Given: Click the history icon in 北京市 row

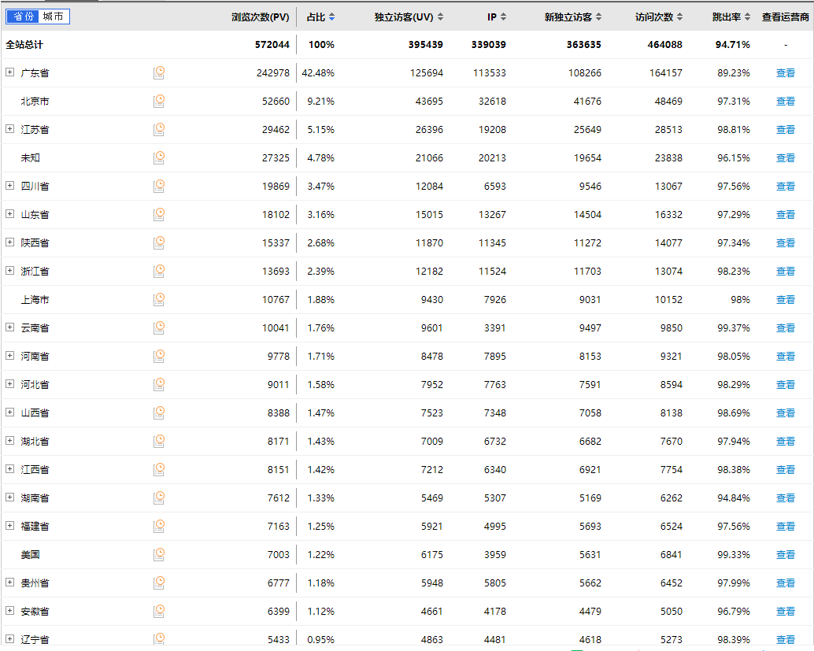Looking at the screenshot, I should coord(159,101).
